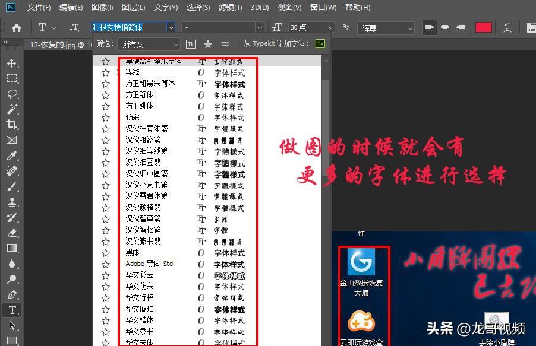This screenshot has width=536, height=346.
Task: Select the Gradient tool
Action: [12, 248]
